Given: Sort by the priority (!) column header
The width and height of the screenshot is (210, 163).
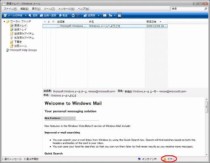Looking at the screenshot, I should point(45,21).
